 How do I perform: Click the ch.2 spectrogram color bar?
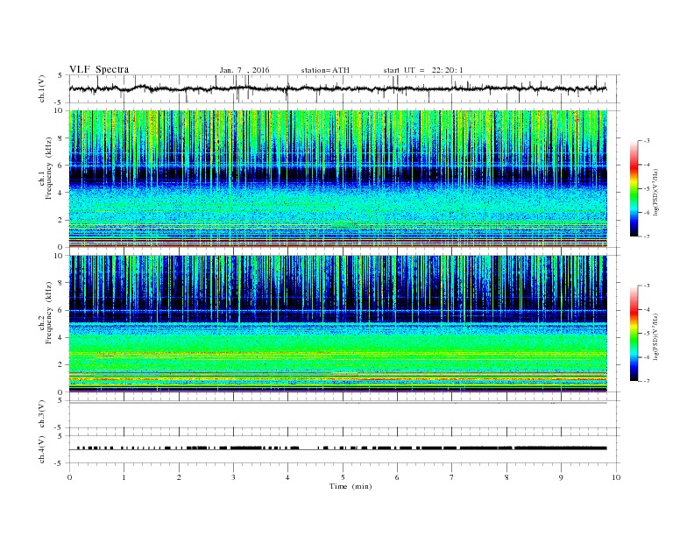pos(634,334)
